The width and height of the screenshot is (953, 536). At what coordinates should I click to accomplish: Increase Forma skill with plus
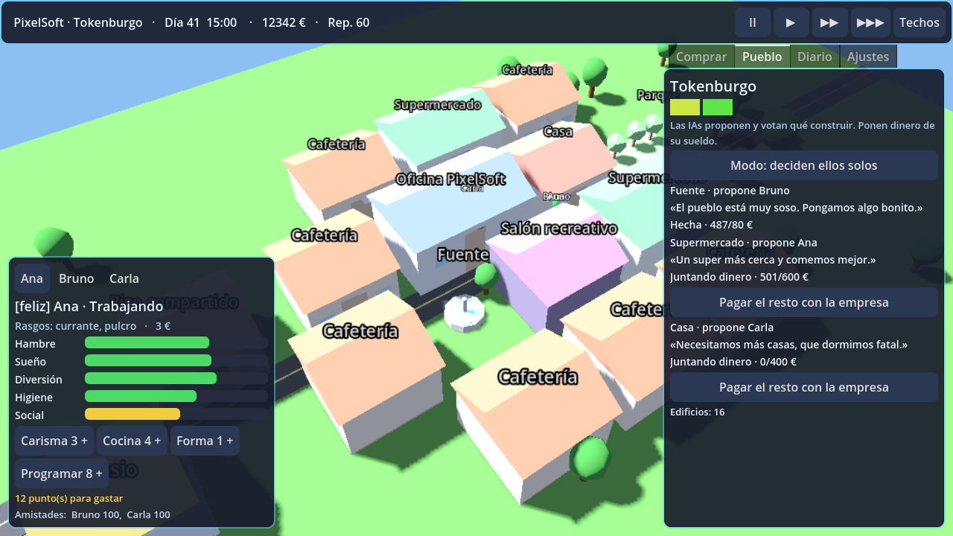205,441
